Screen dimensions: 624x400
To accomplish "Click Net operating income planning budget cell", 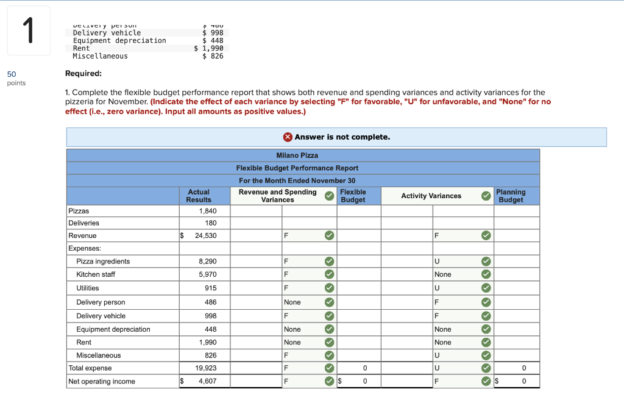I will click(x=517, y=381).
